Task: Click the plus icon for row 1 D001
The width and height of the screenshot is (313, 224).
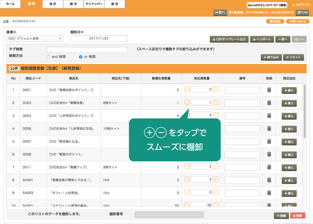Action: click(186, 89)
